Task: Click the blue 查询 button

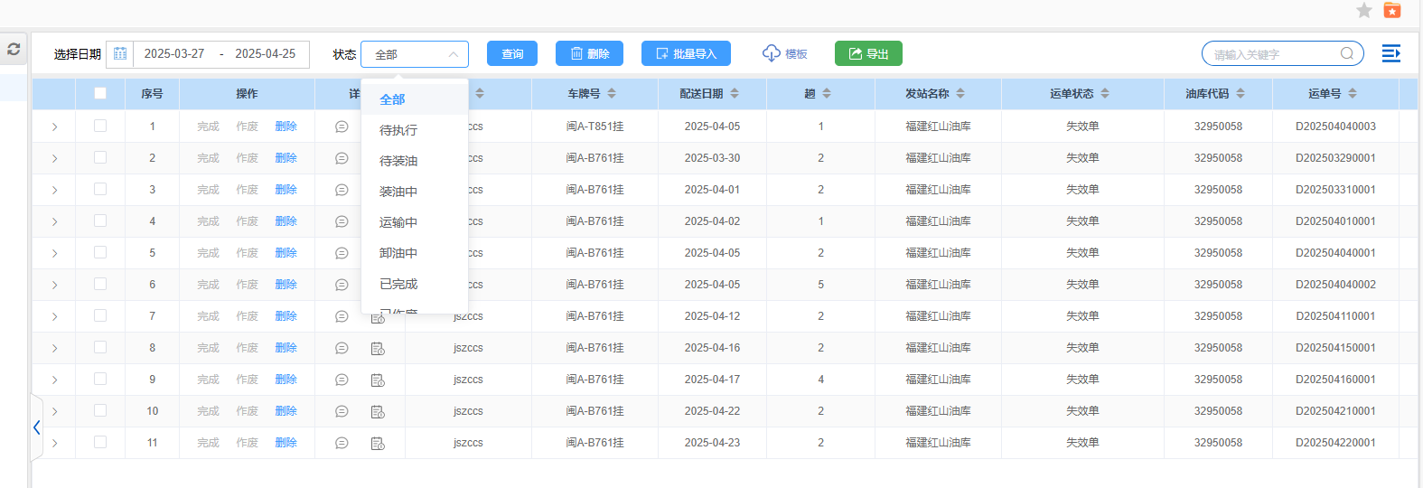Action: point(511,54)
